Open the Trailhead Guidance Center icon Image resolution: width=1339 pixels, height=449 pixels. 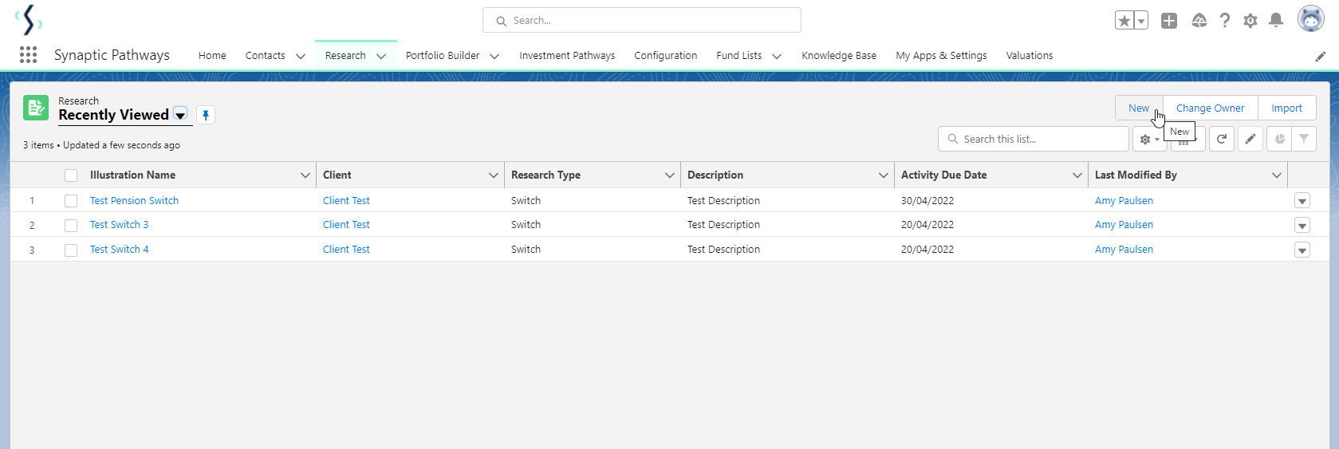pyautogui.click(x=1199, y=21)
